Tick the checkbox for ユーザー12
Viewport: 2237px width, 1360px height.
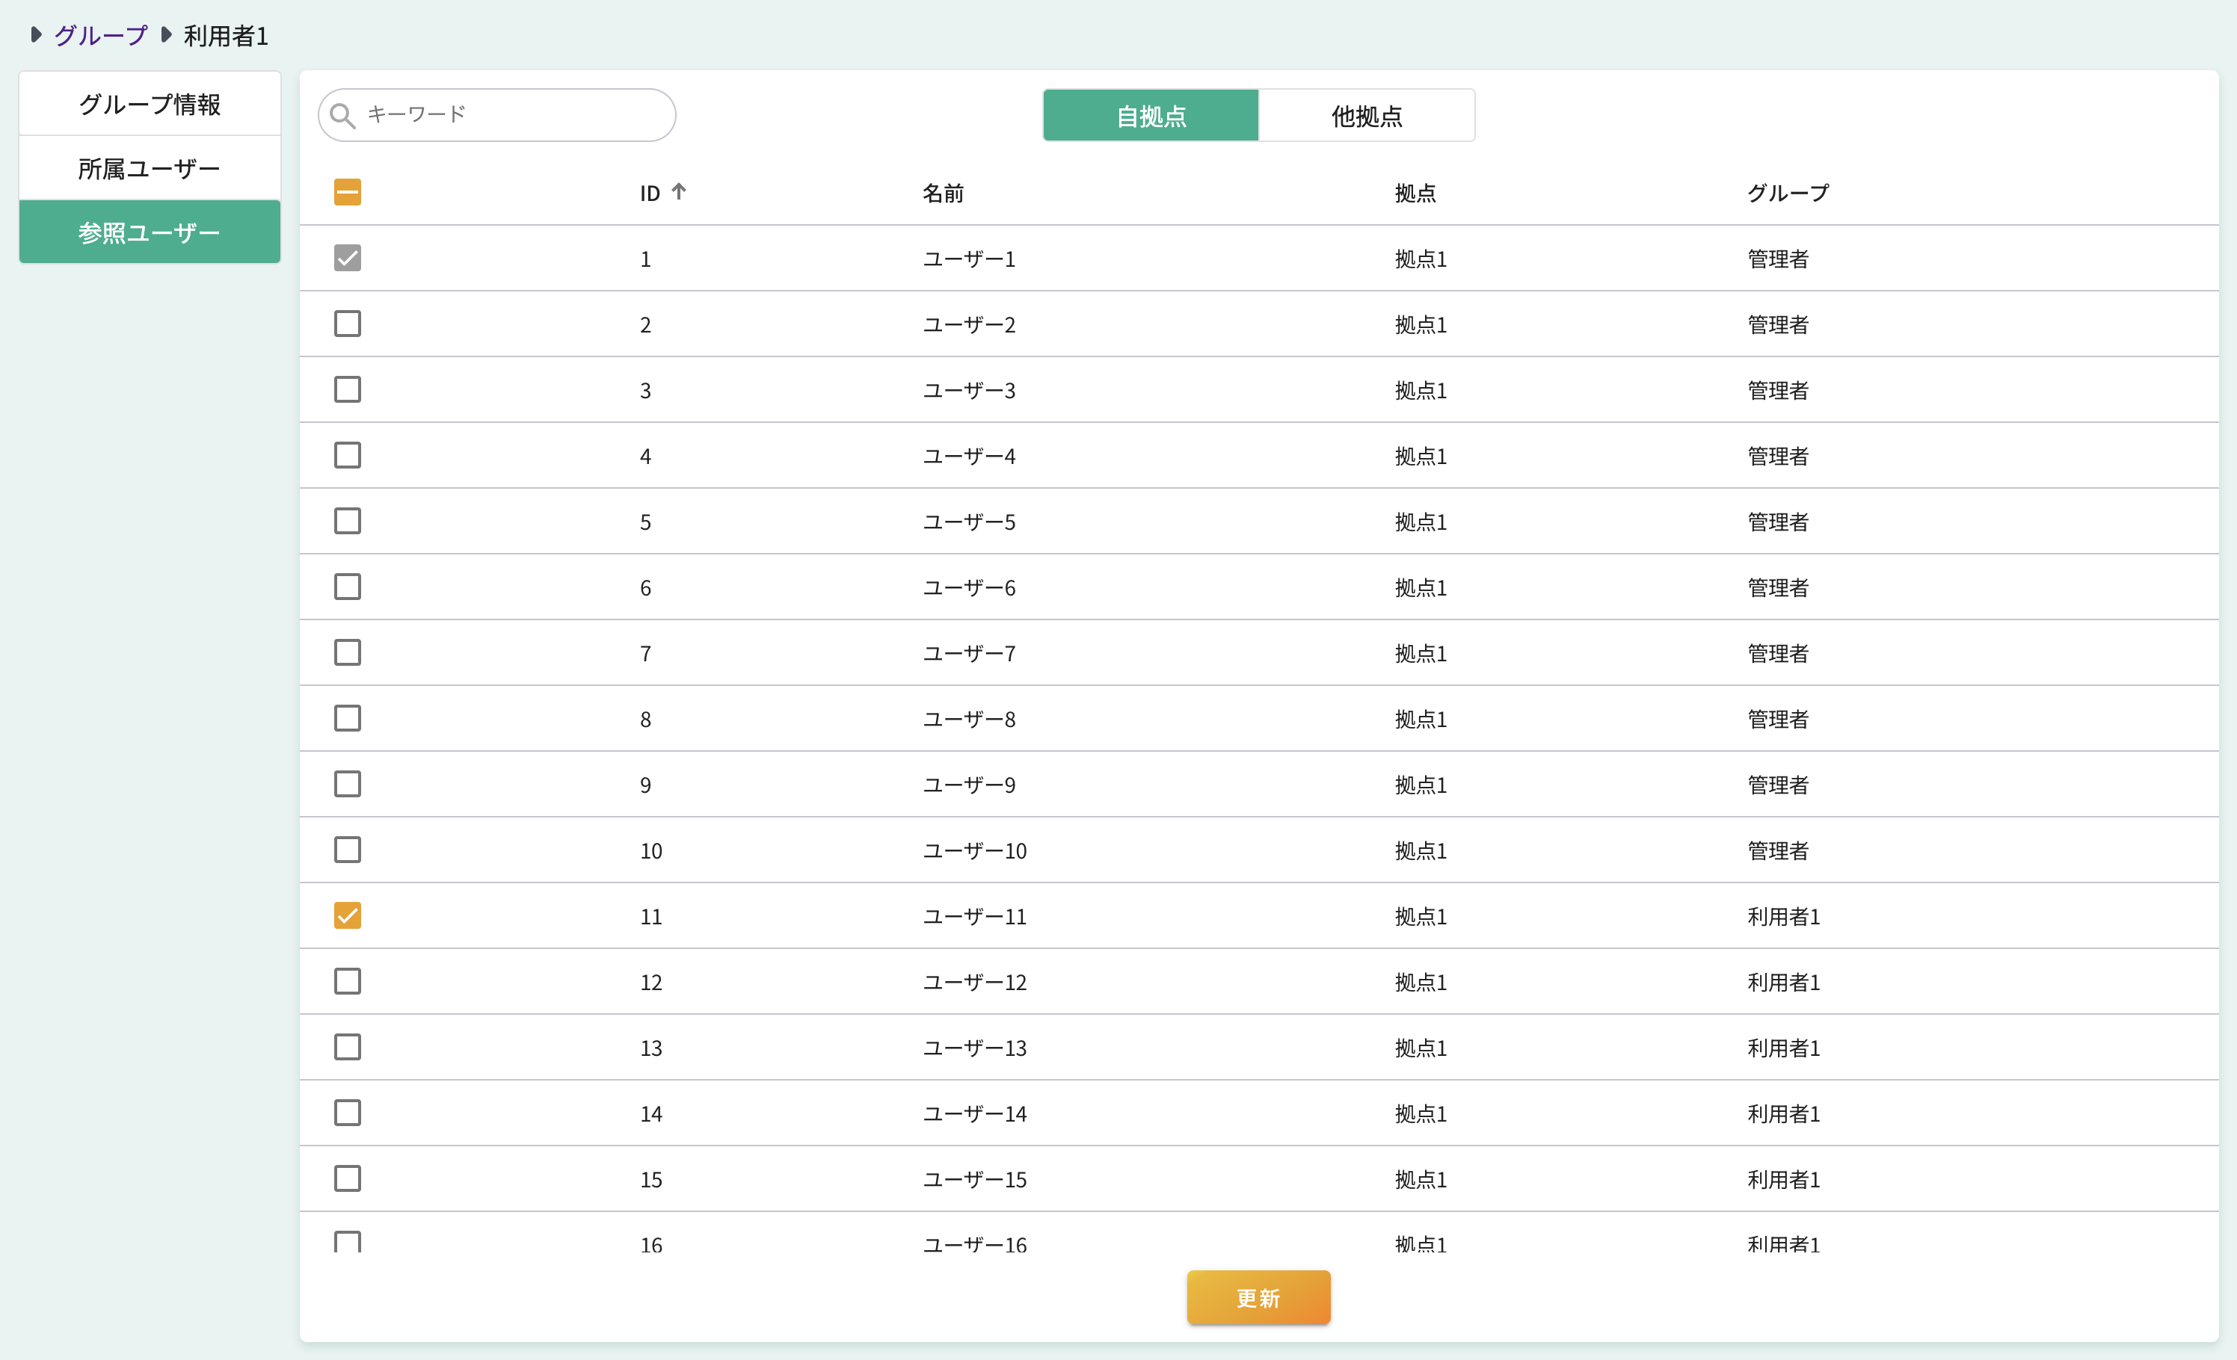click(x=347, y=982)
